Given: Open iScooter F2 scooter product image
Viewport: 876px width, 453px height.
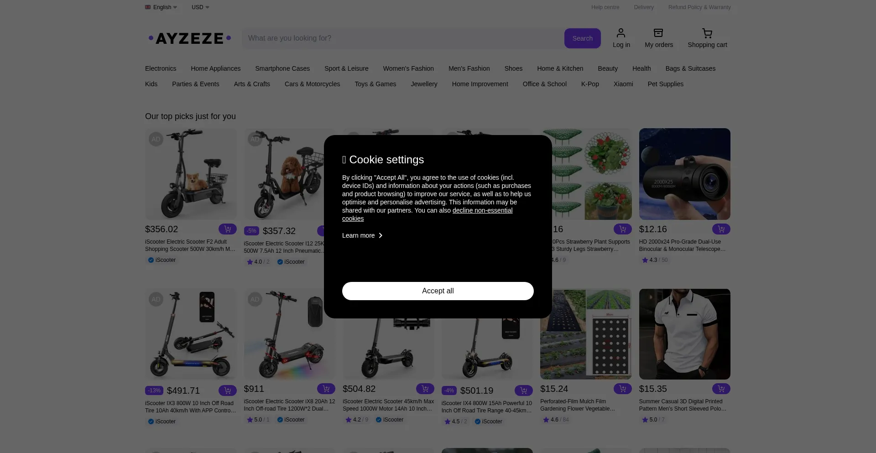Looking at the screenshot, I should 191,174.
